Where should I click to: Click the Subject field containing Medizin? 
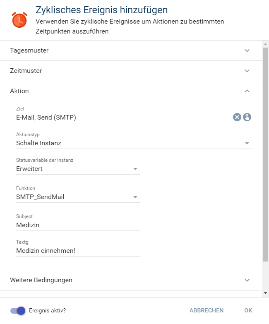pos(78,225)
